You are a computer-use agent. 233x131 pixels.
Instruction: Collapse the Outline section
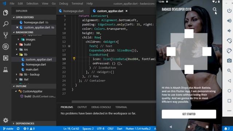tap(14, 86)
